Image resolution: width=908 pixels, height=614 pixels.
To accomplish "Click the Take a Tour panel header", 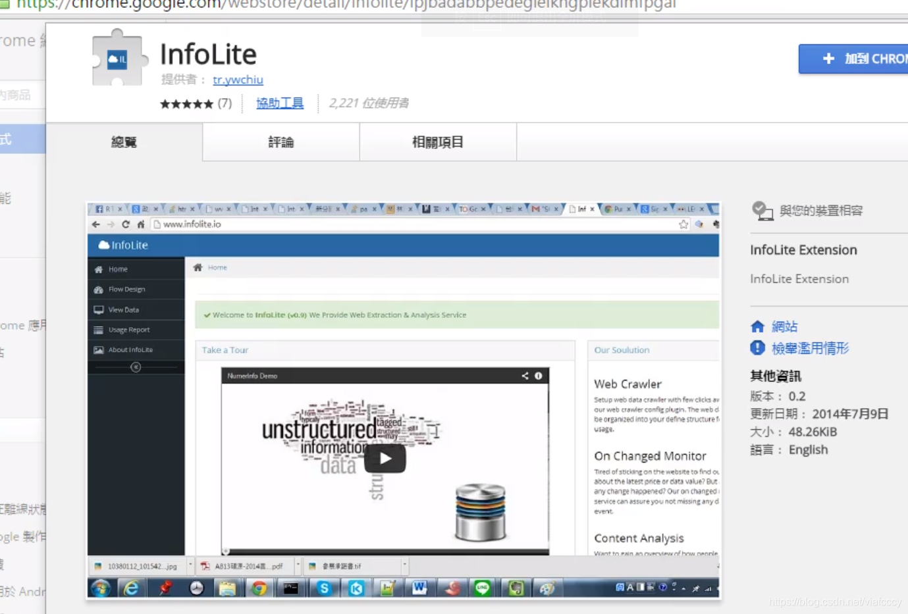I will (x=385, y=350).
